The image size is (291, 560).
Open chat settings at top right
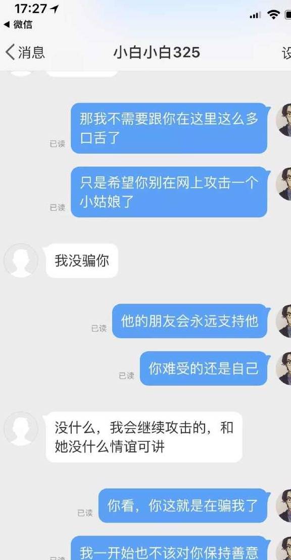pos(286,53)
